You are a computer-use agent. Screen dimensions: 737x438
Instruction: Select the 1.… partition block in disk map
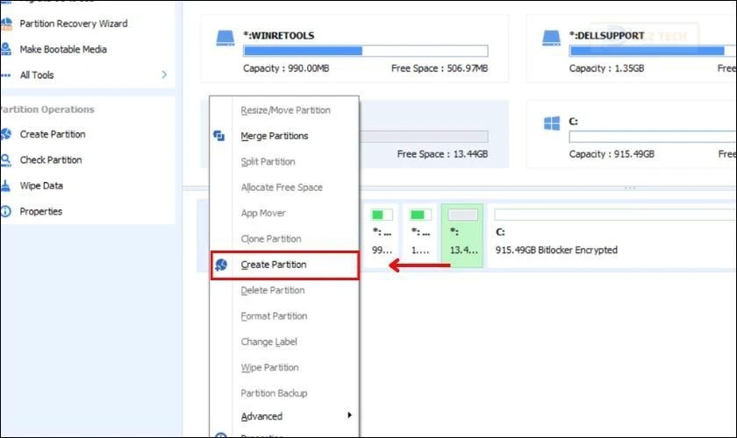coord(420,236)
